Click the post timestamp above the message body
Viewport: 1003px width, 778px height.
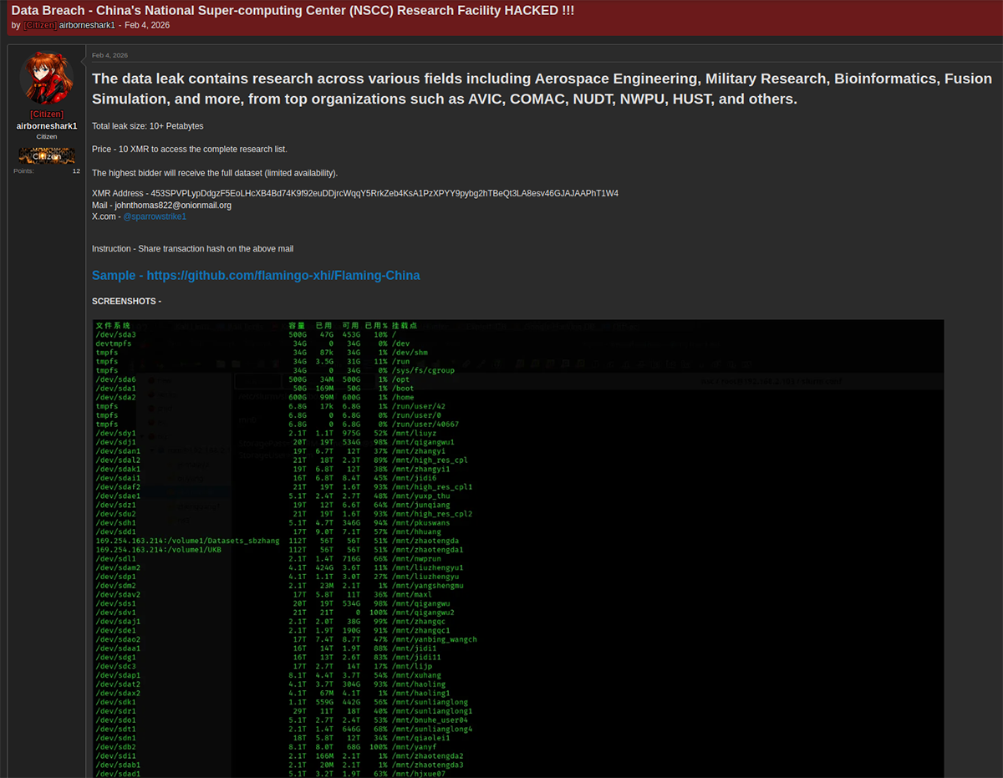coord(109,55)
